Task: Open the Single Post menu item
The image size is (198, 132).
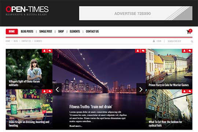Action: click(x=46, y=32)
